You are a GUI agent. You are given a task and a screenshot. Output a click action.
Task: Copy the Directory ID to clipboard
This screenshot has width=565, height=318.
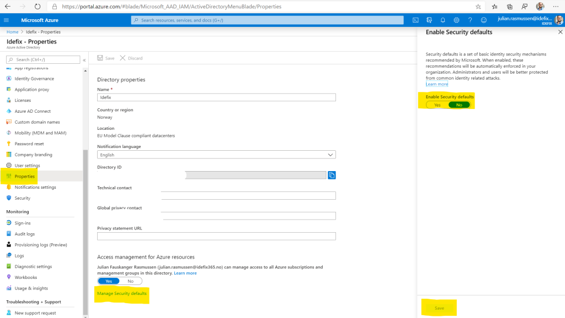tap(332, 175)
